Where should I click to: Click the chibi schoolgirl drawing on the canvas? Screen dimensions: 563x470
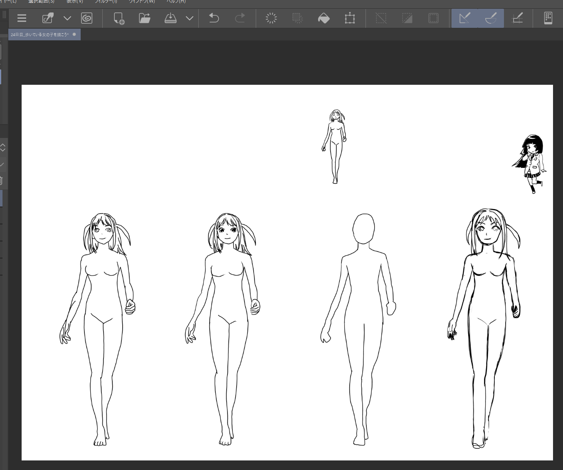click(x=531, y=163)
